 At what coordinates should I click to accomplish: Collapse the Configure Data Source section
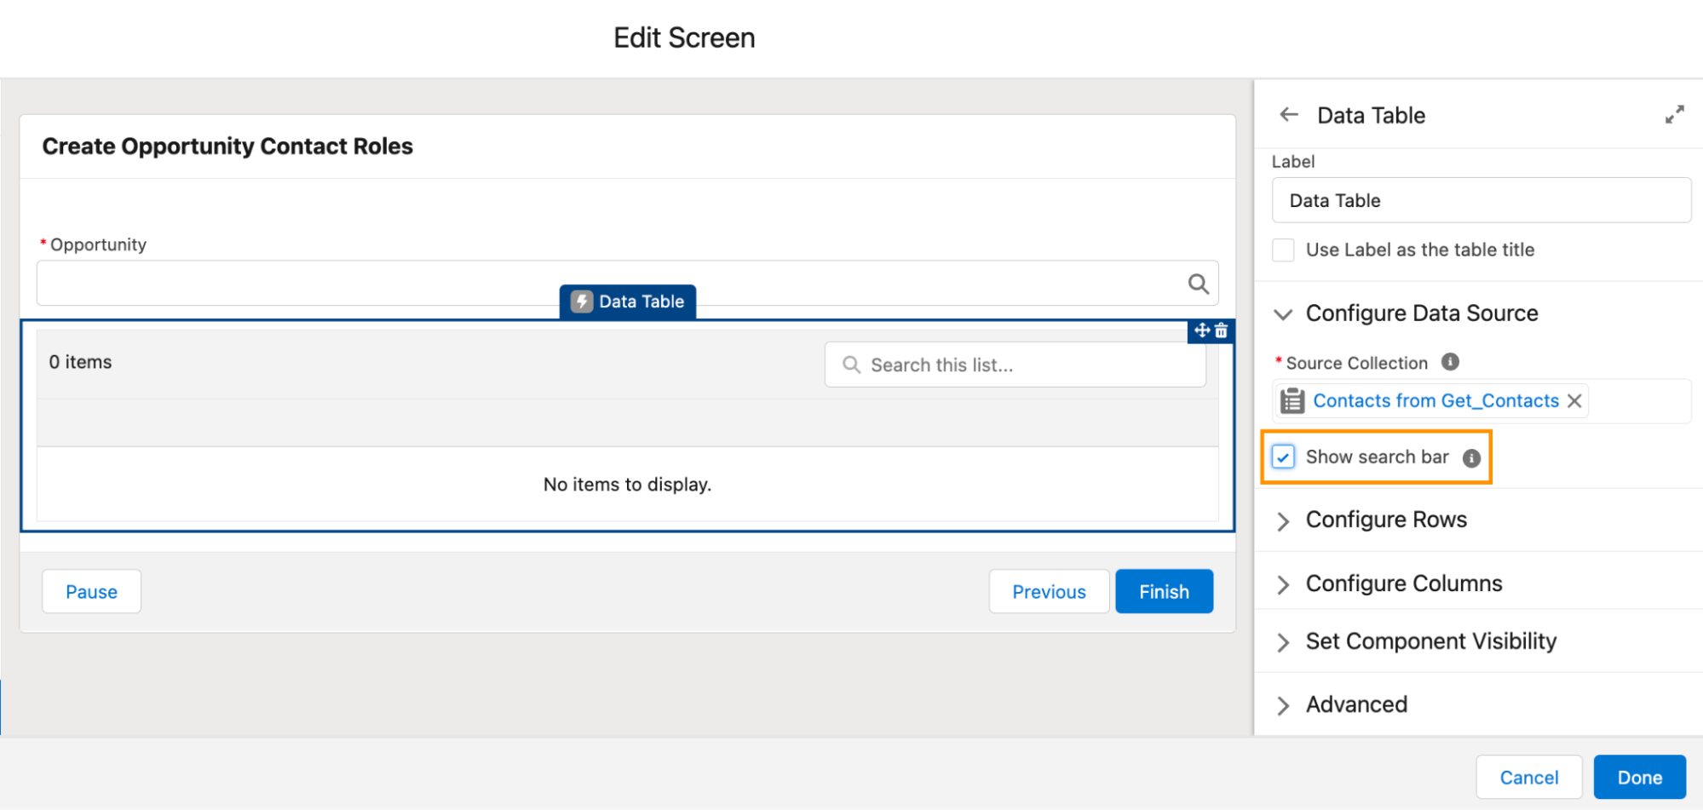pos(1283,314)
